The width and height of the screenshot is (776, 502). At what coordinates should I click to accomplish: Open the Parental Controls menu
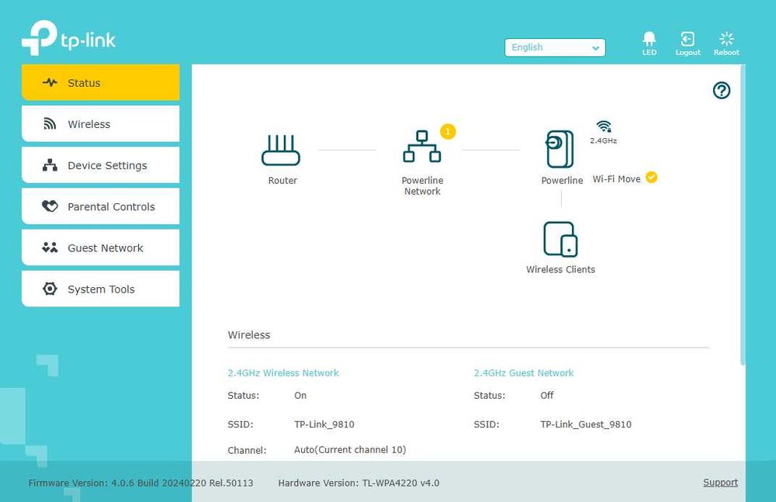coord(100,206)
